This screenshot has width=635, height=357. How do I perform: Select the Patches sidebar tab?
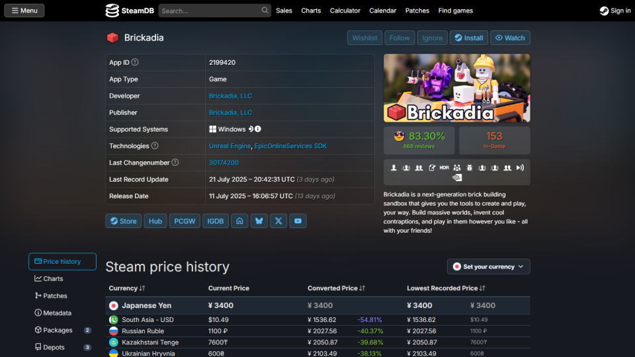pyautogui.click(x=62, y=296)
